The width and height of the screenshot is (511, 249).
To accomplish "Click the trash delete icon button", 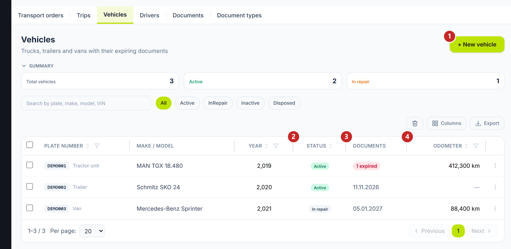I will pyautogui.click(x=415, y=123).
